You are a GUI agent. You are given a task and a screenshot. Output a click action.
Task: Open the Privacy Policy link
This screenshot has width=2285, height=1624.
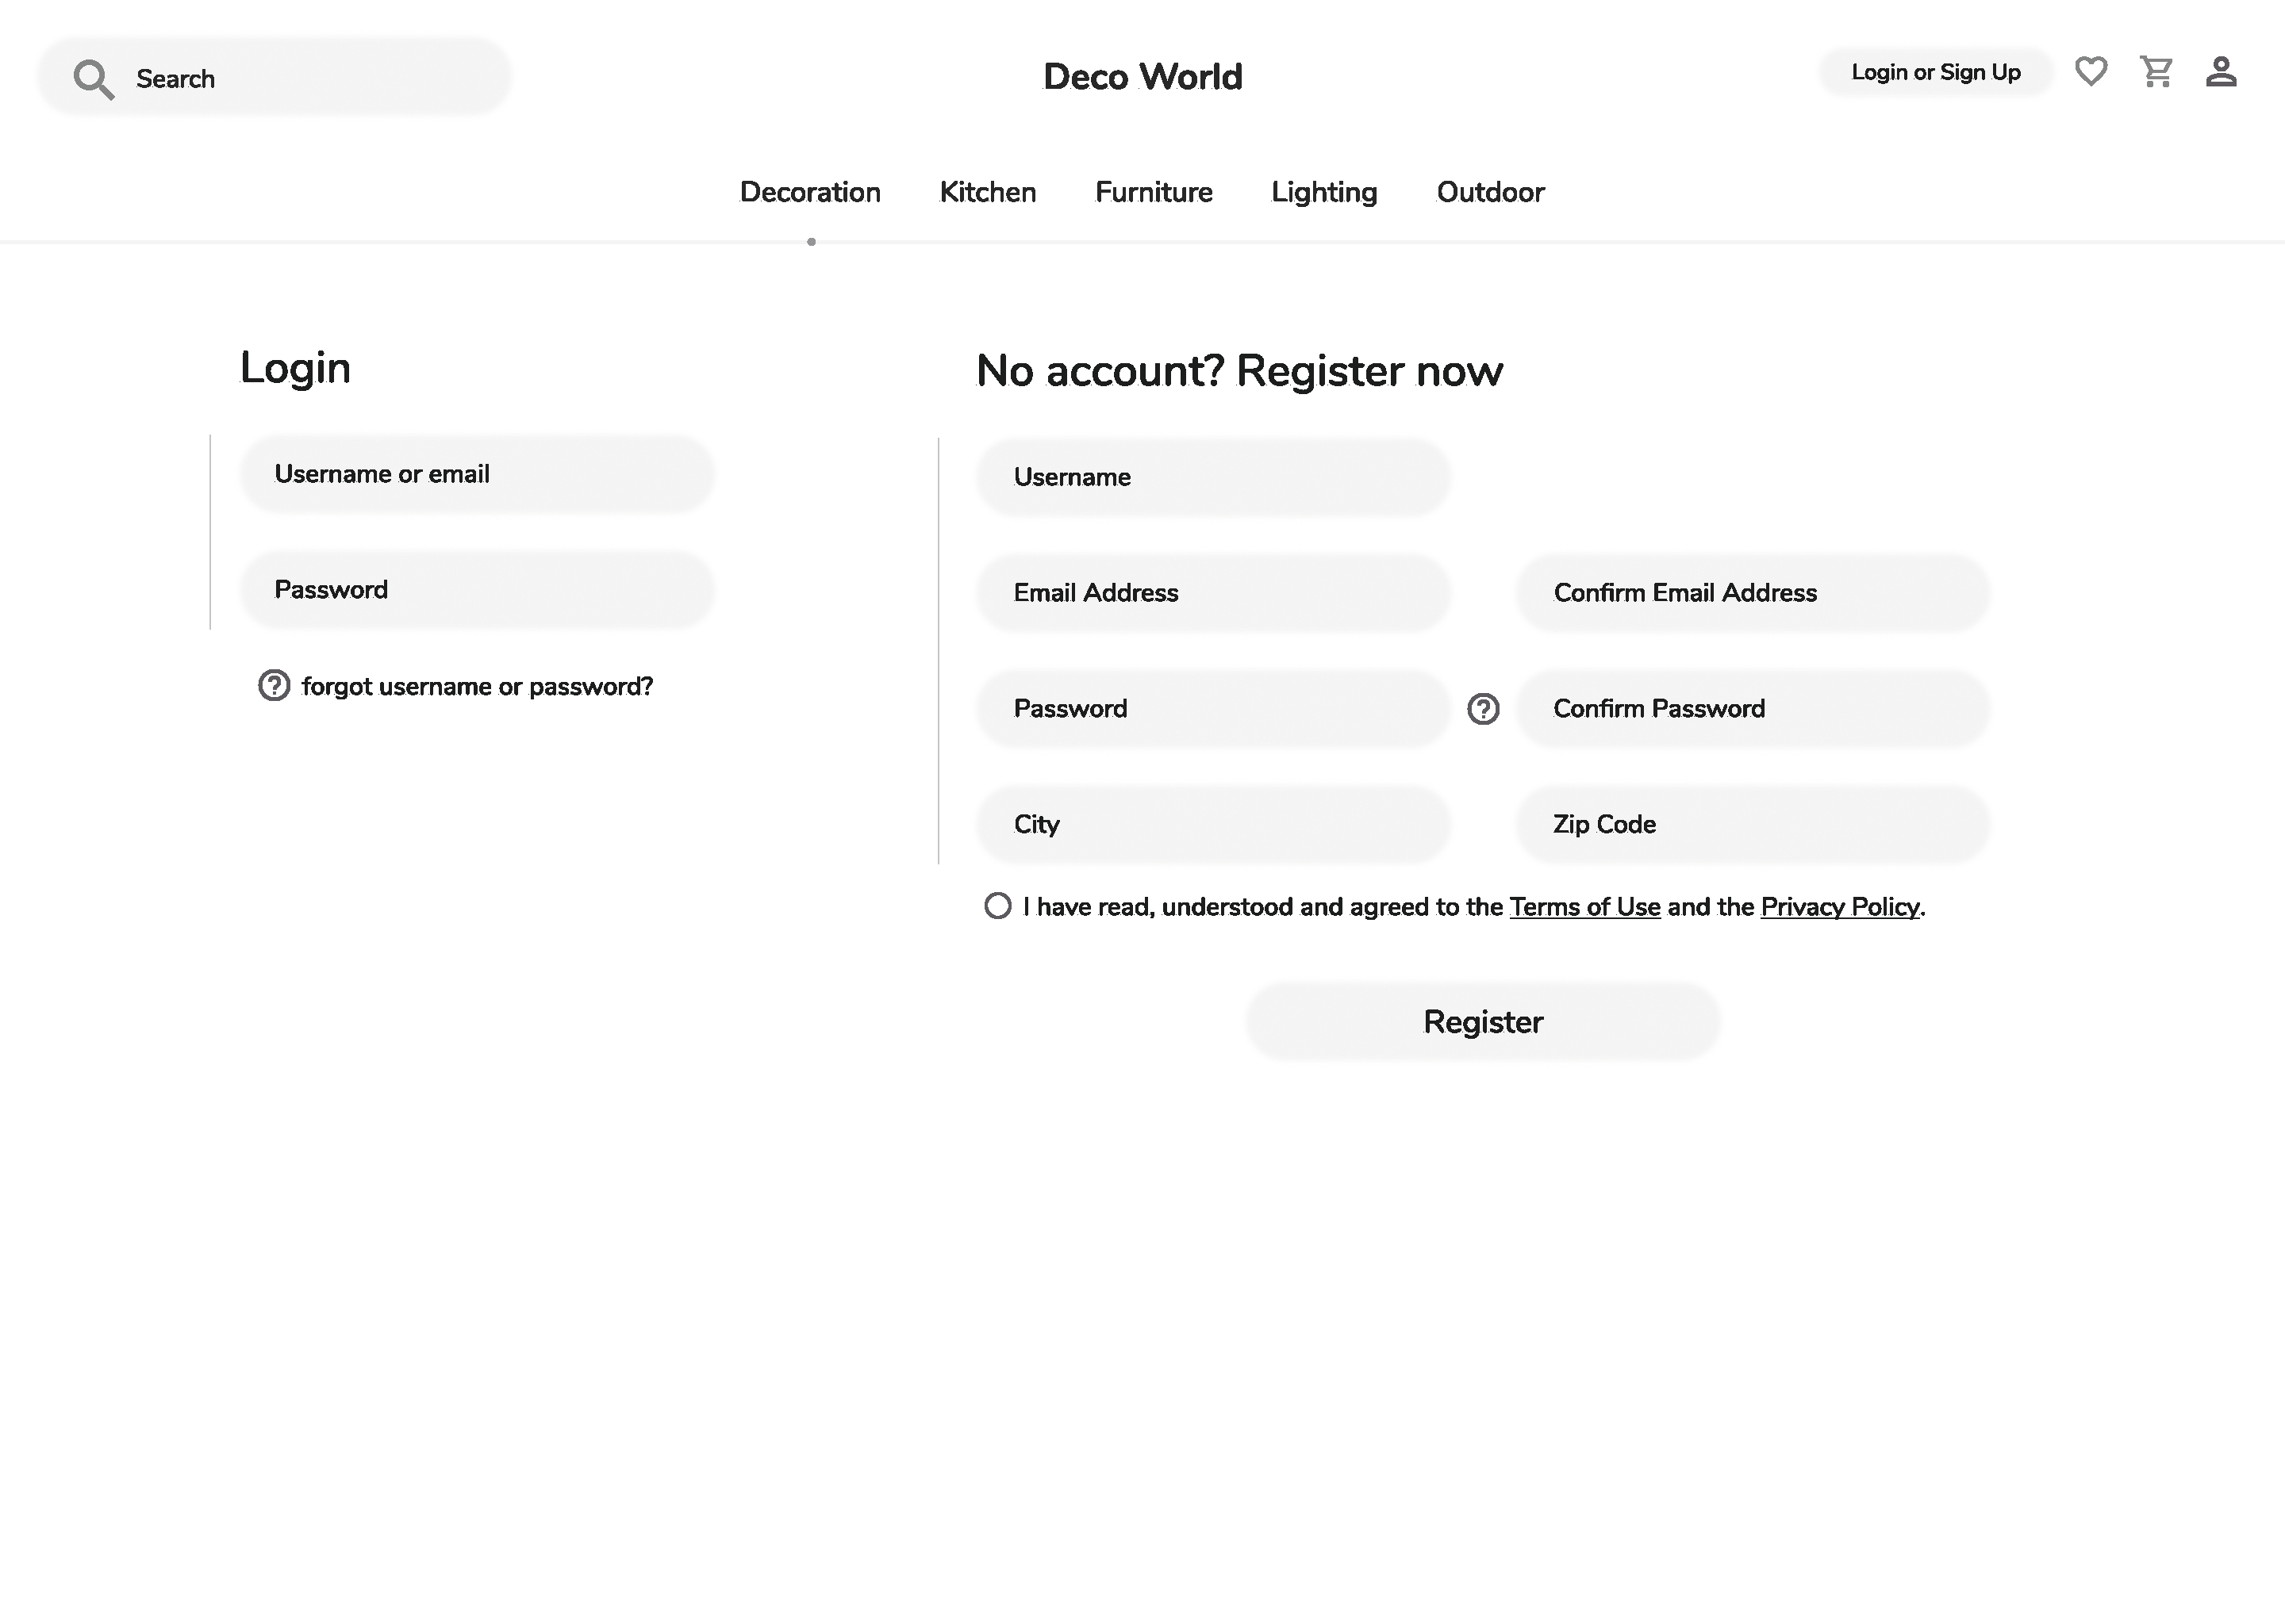(x=1840, y=907)
